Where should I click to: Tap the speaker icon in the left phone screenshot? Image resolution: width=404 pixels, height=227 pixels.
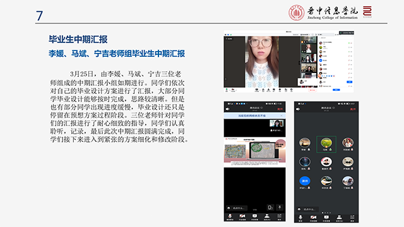227,109
